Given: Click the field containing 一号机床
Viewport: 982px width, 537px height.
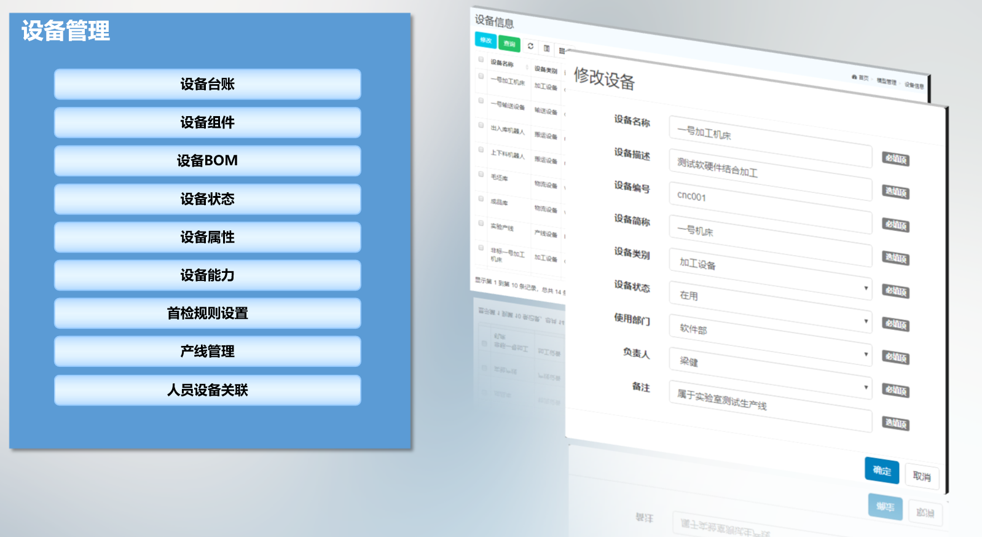Looking at the screenshot, I should click(x=771, y=241).
